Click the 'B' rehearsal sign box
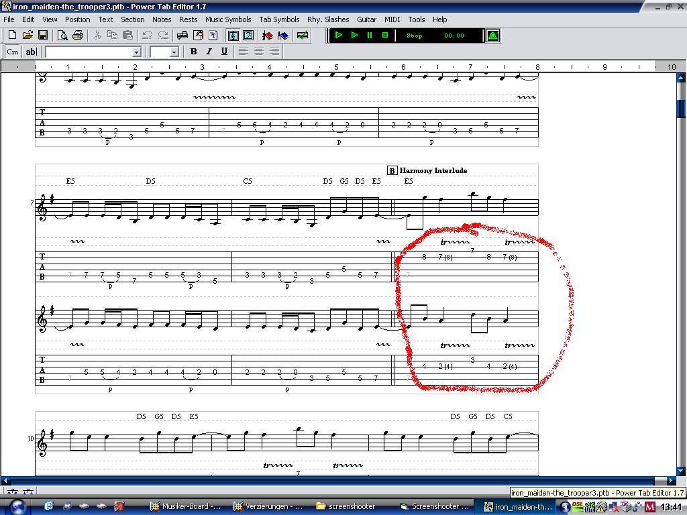 392,170
